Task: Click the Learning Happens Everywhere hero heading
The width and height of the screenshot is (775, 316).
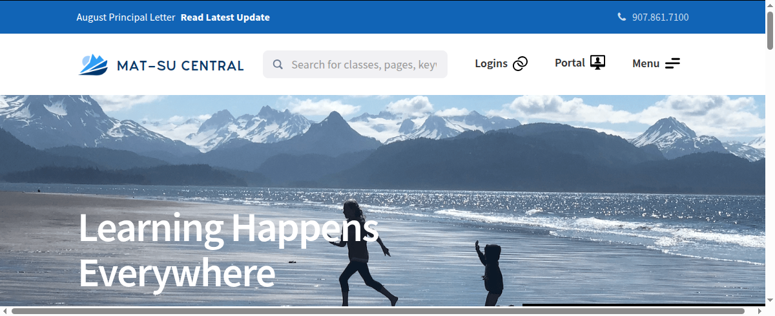Action: tap(229, 251)
